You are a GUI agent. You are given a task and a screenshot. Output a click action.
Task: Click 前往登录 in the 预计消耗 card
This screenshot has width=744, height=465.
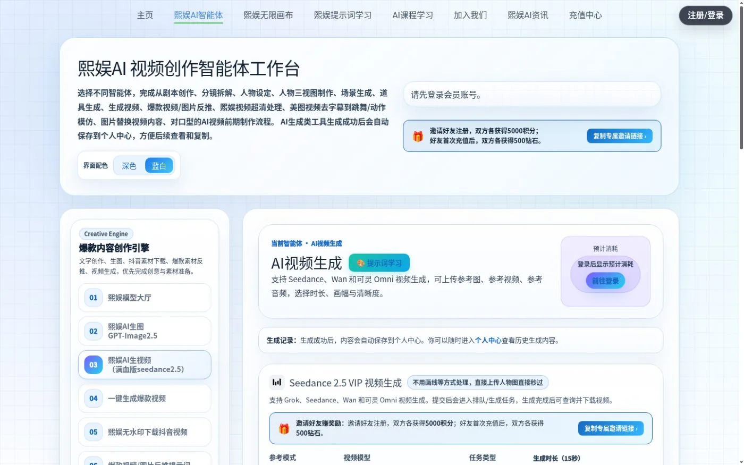click(x=605, y=281)
